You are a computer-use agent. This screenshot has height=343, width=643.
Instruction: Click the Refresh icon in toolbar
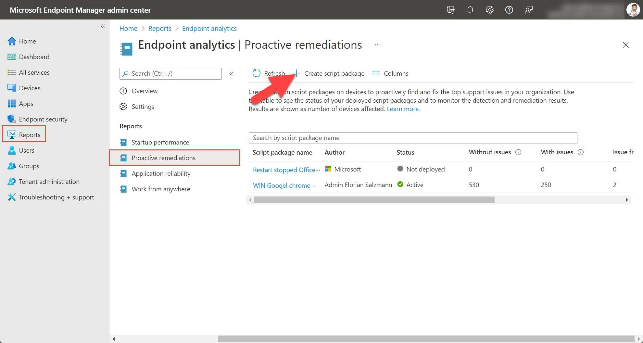pos(256,73)
